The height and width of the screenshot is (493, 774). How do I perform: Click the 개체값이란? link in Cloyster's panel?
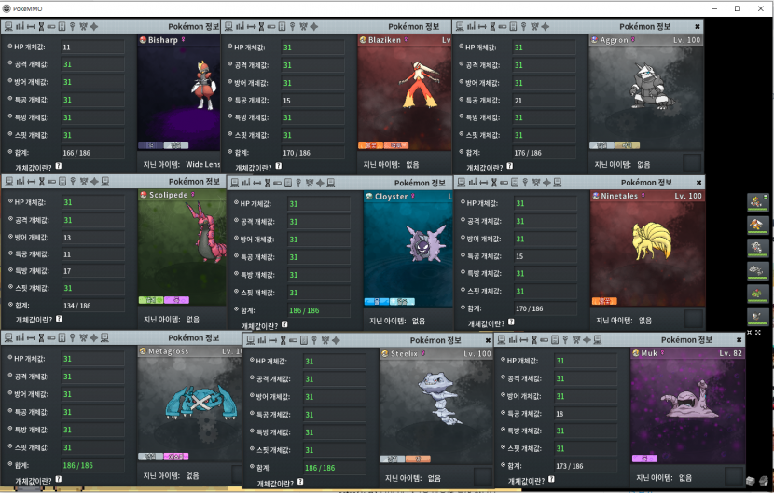pos(257,326)
